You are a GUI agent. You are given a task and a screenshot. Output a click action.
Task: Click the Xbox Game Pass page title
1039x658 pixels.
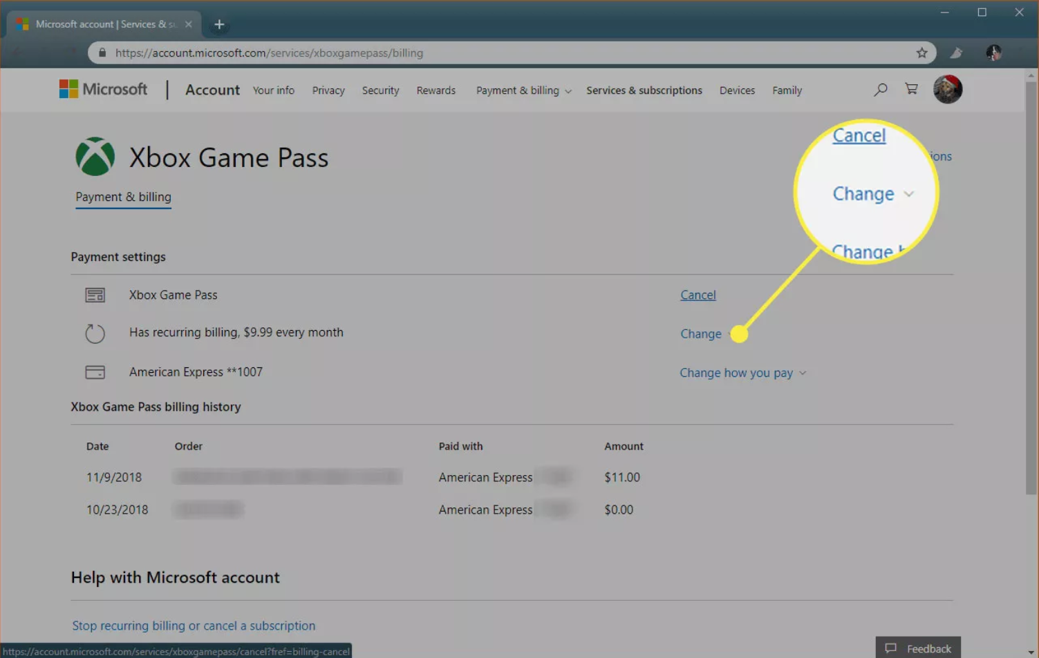(229, 157)
